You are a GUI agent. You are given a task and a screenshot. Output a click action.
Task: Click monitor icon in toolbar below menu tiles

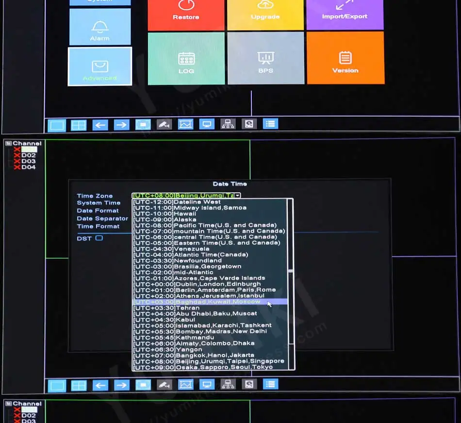click(x=207, y=124)
